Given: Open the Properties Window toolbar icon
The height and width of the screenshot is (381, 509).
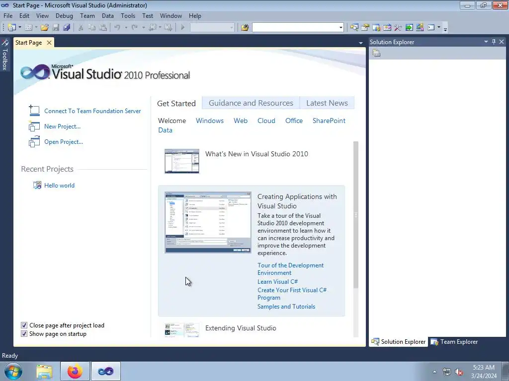Looking at the screenshot, I should tap(365, 28).
